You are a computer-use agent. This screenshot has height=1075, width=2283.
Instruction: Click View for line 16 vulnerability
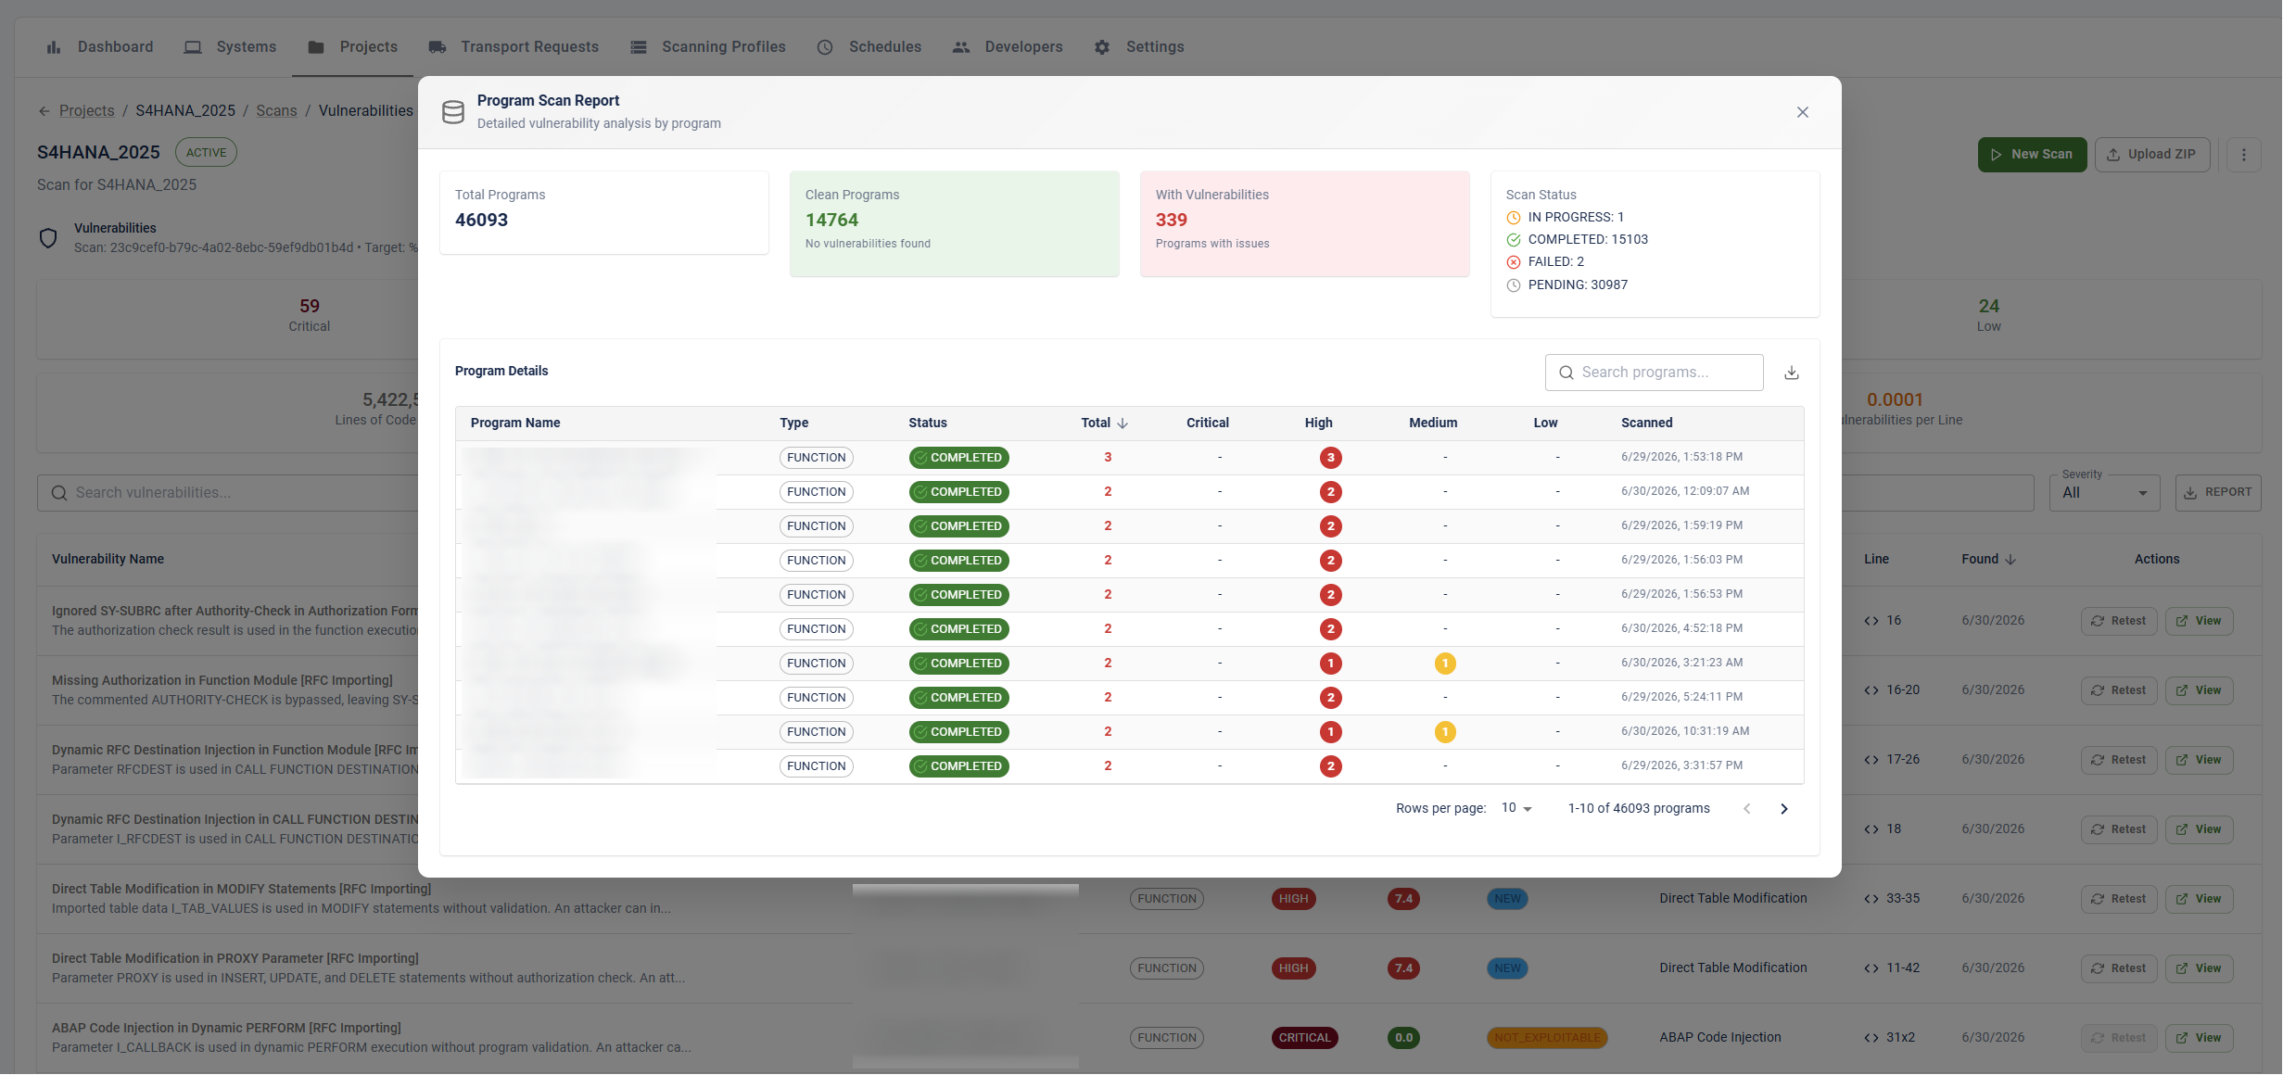pyautogui.click(x=2199, y=621)
